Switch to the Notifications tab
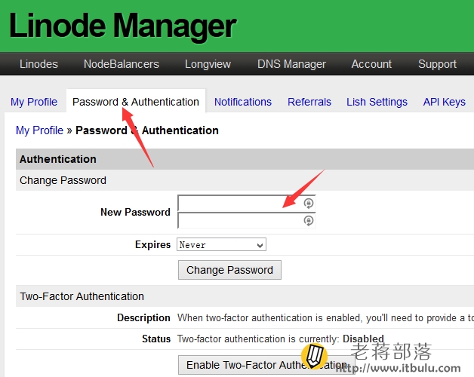 pyautogui.click(x=243, y=102)
